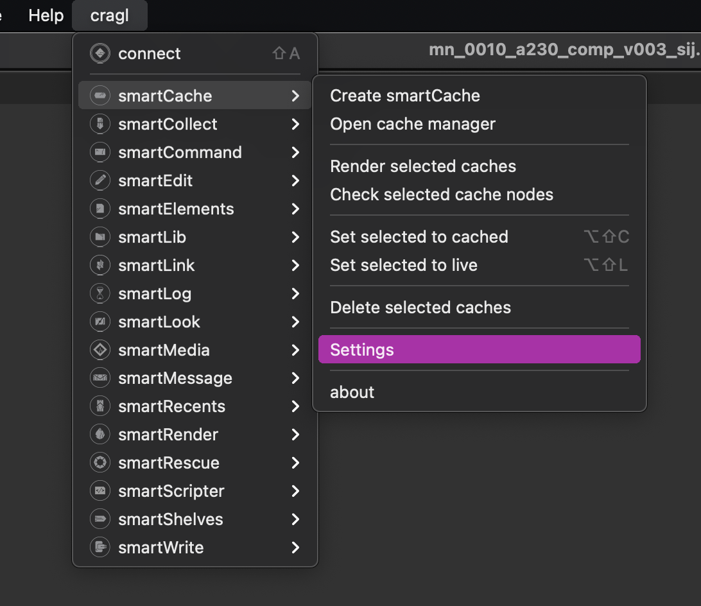Expand the smartCommand submenu arrow

(x=295, y=153)
